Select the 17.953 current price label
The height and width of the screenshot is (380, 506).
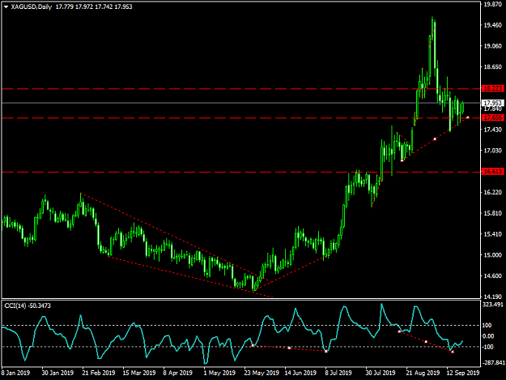(x=492, y=103)
